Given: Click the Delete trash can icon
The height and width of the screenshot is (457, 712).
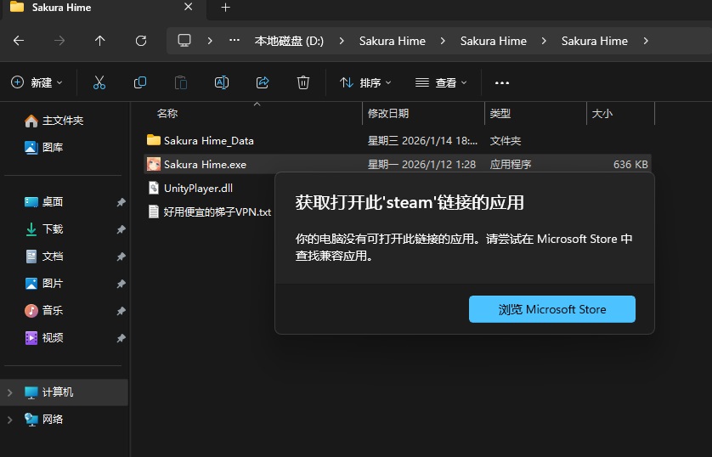Looking at the screenshot, I should tap(302, 82).
